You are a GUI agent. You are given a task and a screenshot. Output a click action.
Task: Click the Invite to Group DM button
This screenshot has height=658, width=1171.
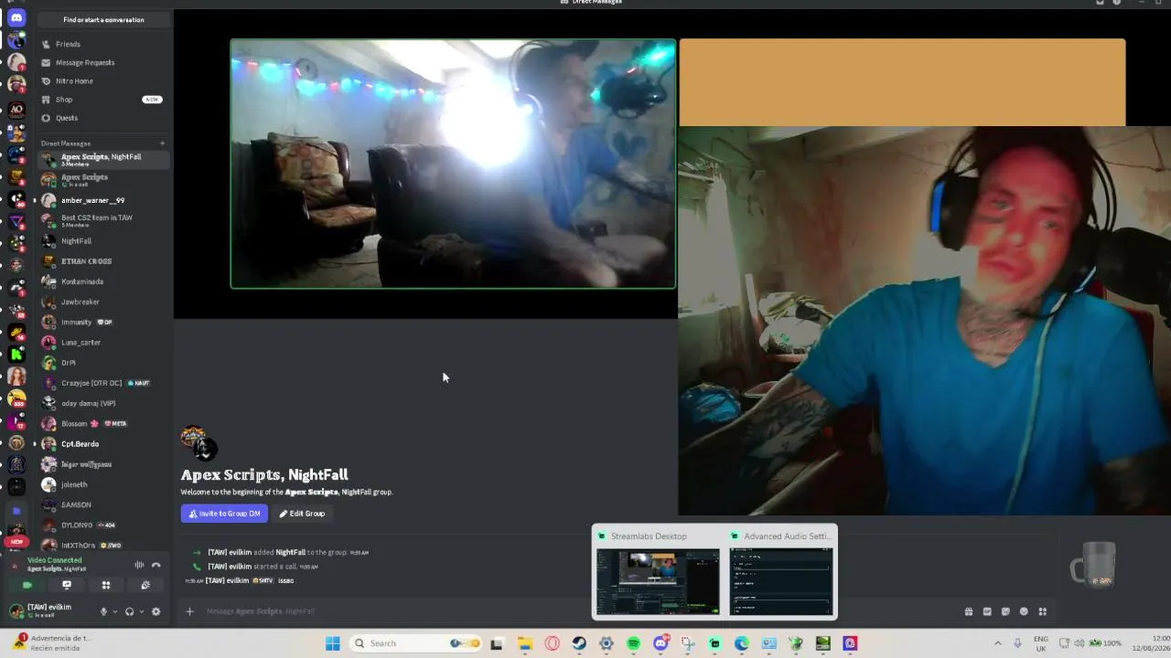[224, 514]
